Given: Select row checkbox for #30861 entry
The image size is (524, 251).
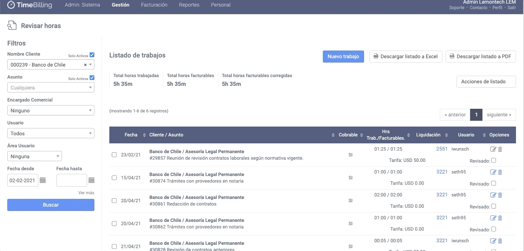Looking at the screenshot, I should (114, 200).
